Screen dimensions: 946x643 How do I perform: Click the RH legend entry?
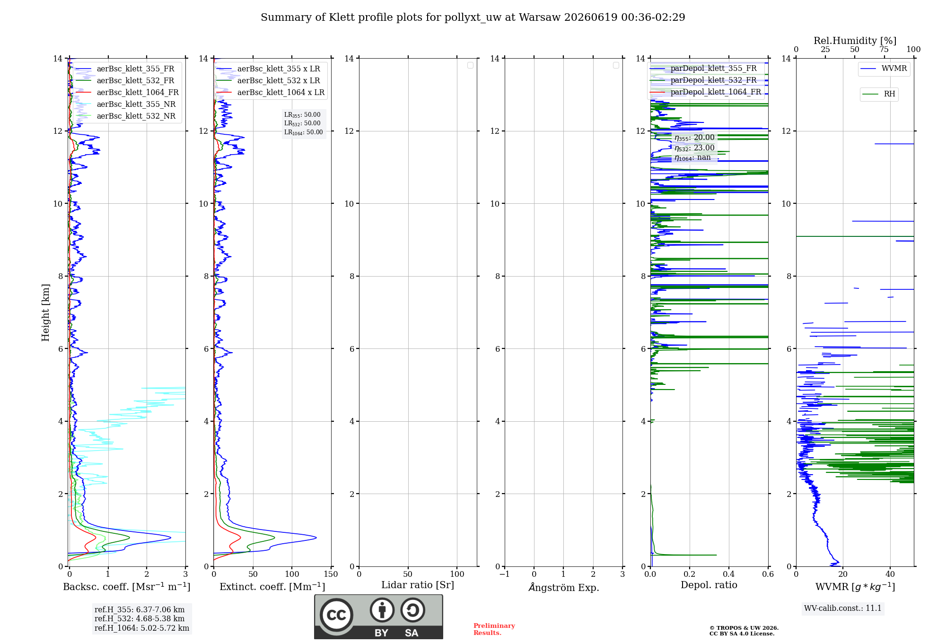click(x=879, y=94)
